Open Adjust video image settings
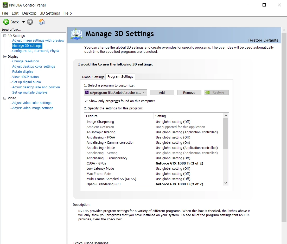 pos(33,108)
